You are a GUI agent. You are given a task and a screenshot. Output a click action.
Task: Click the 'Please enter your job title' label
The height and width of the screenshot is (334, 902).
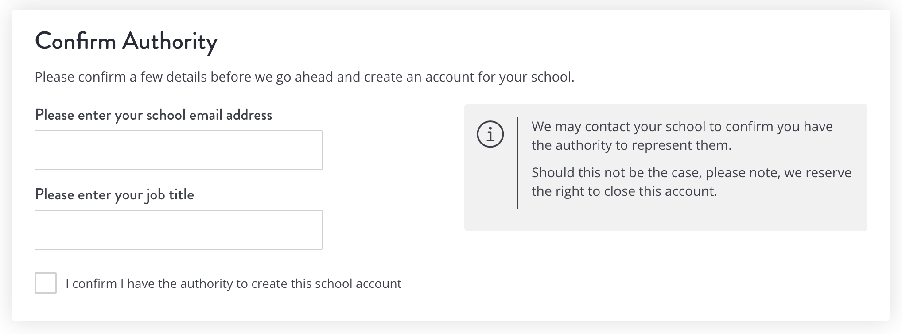click(114, 195)
